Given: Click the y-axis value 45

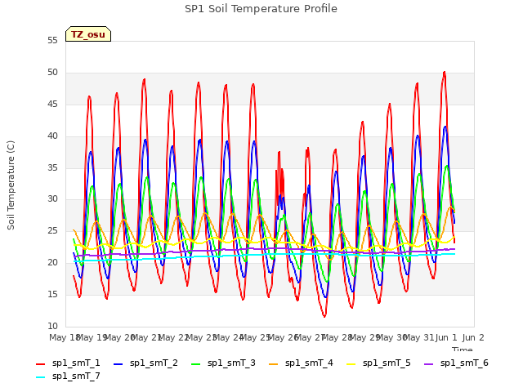Looking at the screenshot, I should [x=52, y=104].
